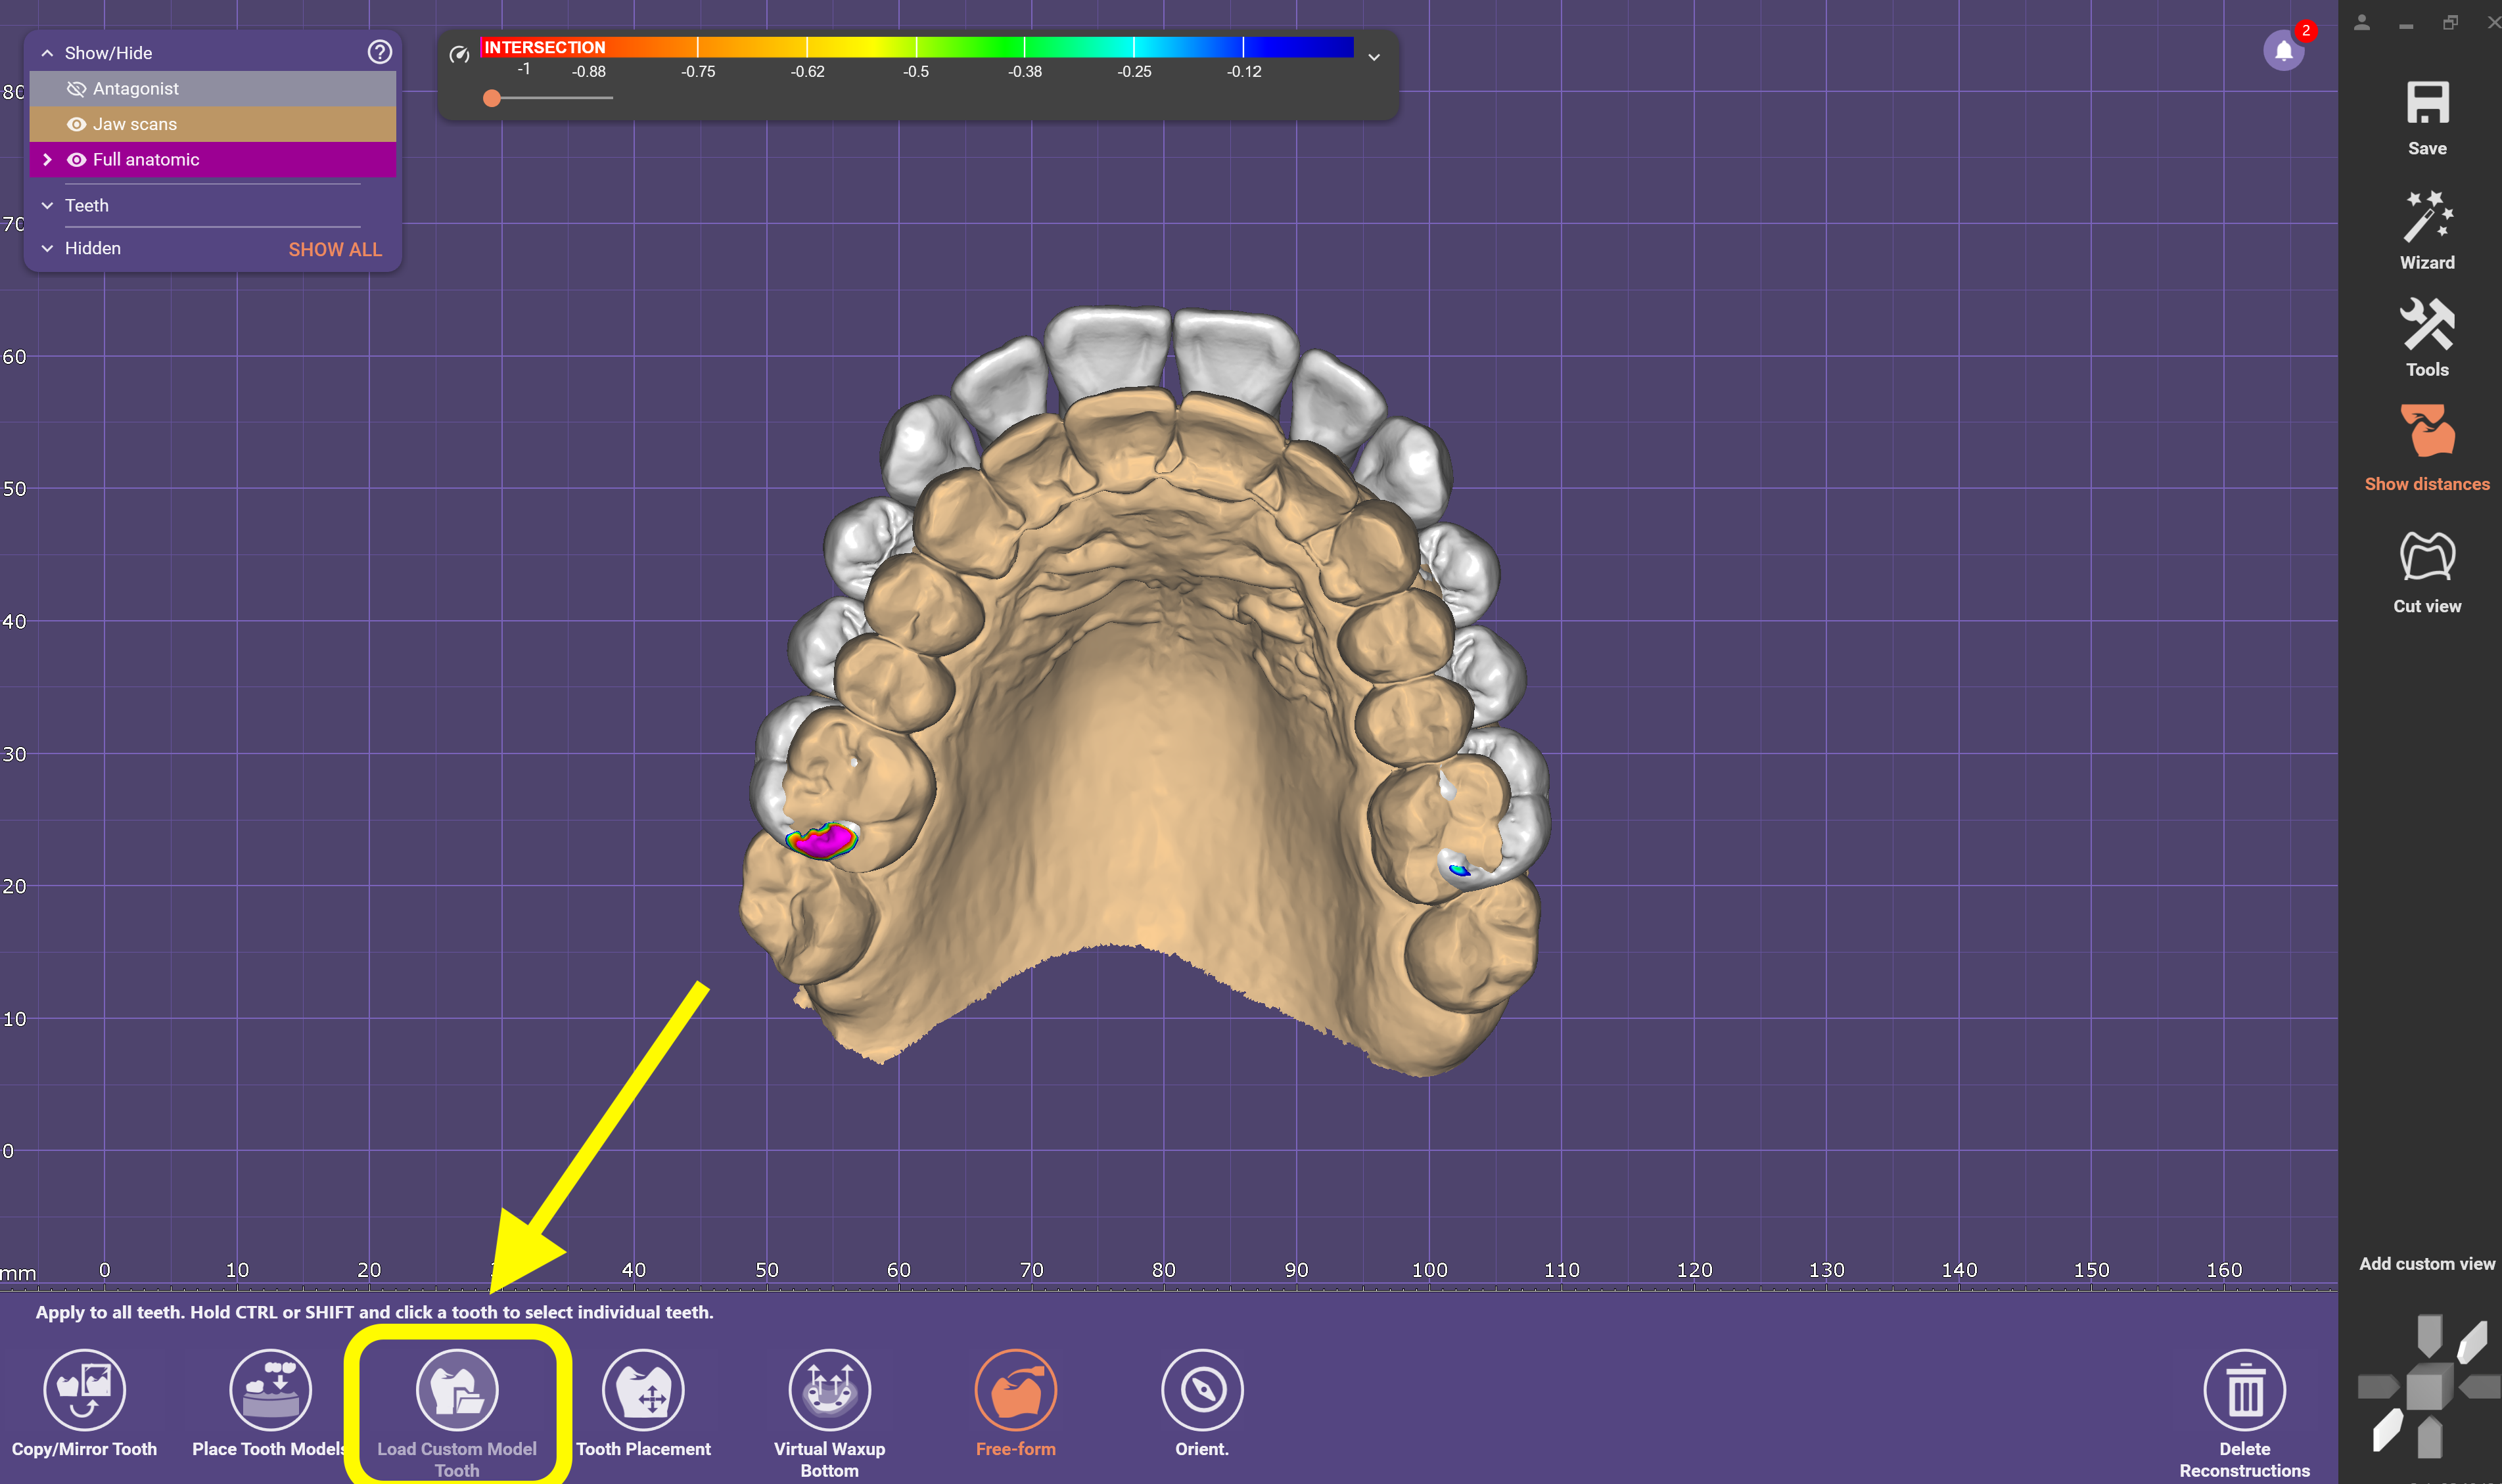Open the Place Tooth Models tool
2502x1484 pixels.
tap(270, 1389)
